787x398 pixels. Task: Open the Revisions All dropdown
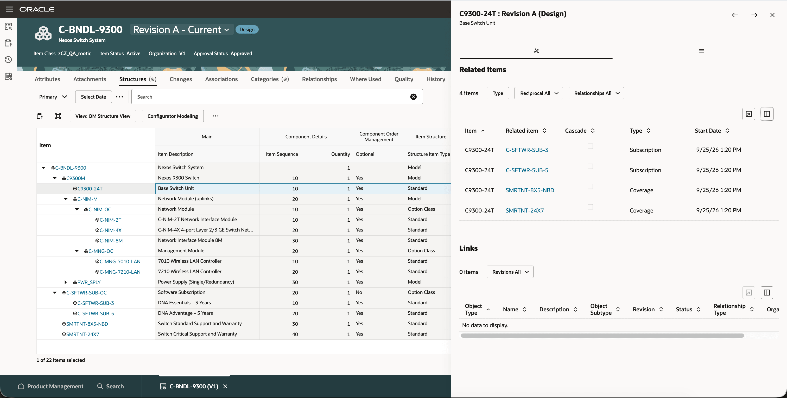510,272
